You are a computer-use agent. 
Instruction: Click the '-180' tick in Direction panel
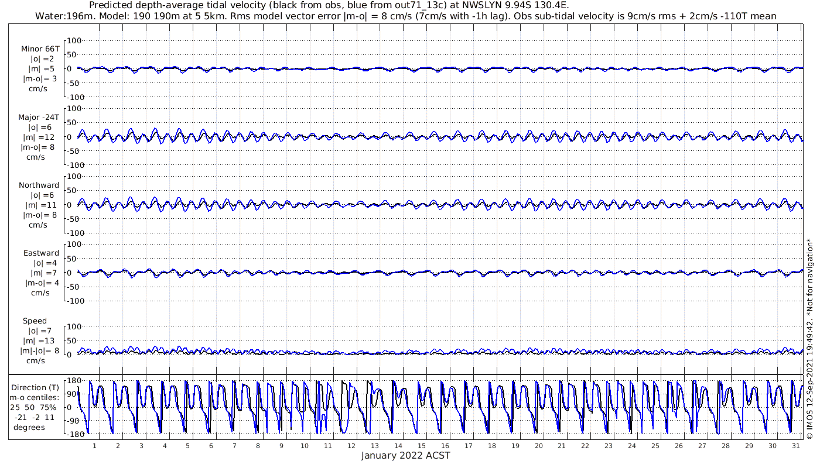coord(71,434)
